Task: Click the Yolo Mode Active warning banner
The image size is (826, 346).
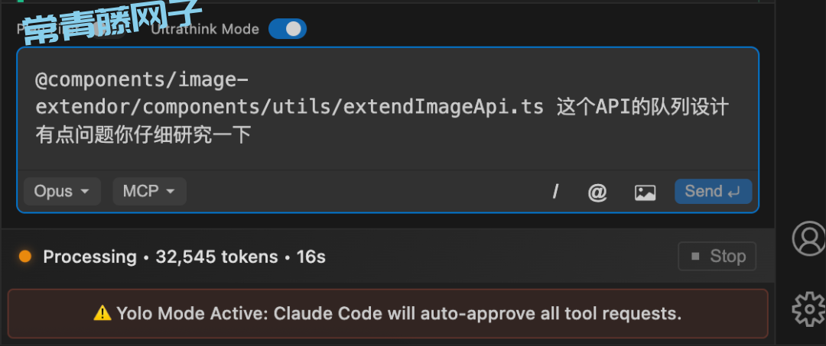Action: [x=388, y=313]
